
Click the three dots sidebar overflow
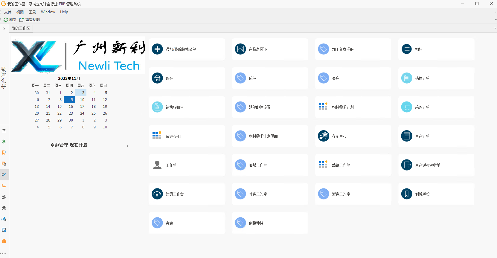[3, 253]
